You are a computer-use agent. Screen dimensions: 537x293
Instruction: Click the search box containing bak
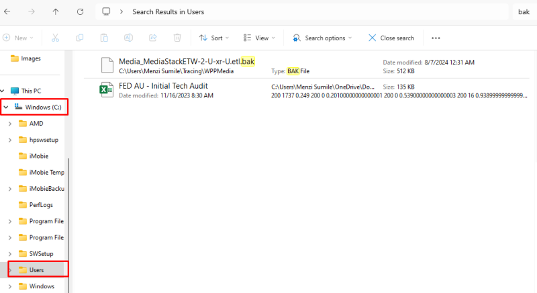523,11
